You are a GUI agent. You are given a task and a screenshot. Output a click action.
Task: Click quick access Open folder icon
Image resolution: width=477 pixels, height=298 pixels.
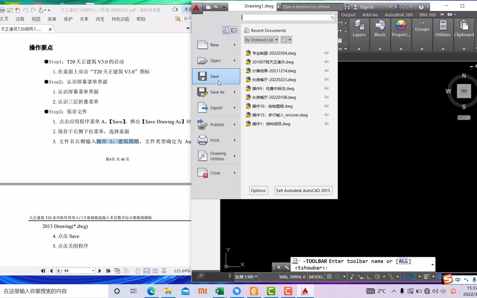click(217, 7)
